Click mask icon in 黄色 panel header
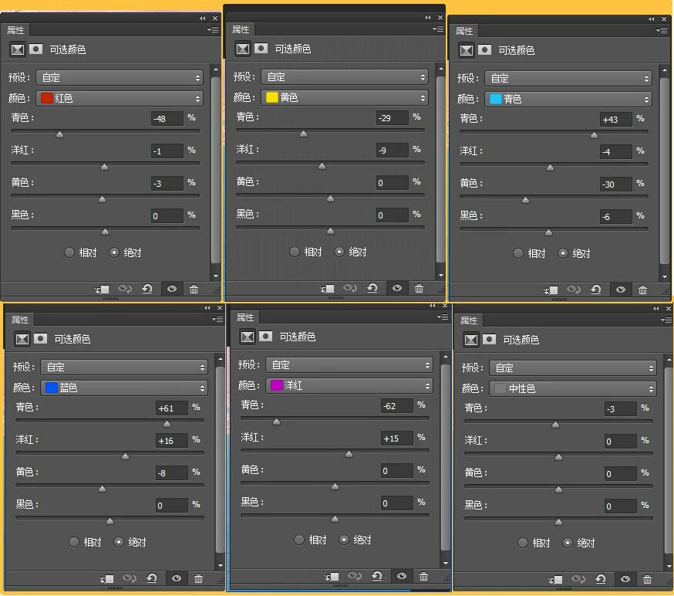 (261, 48)
